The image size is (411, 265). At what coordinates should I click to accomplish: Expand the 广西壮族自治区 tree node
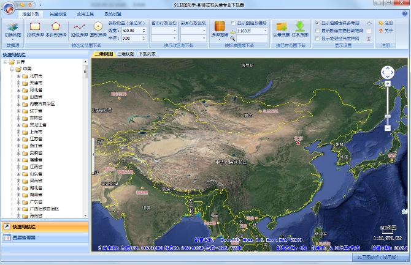18,209
